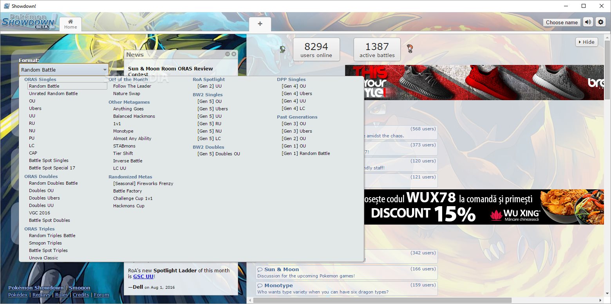Click the Choose name button
The image size is (611, 304).
pyautogui.click(x=562, y=22)
